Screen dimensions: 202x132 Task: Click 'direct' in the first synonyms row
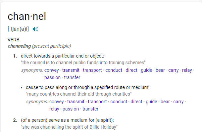point(131,70)
